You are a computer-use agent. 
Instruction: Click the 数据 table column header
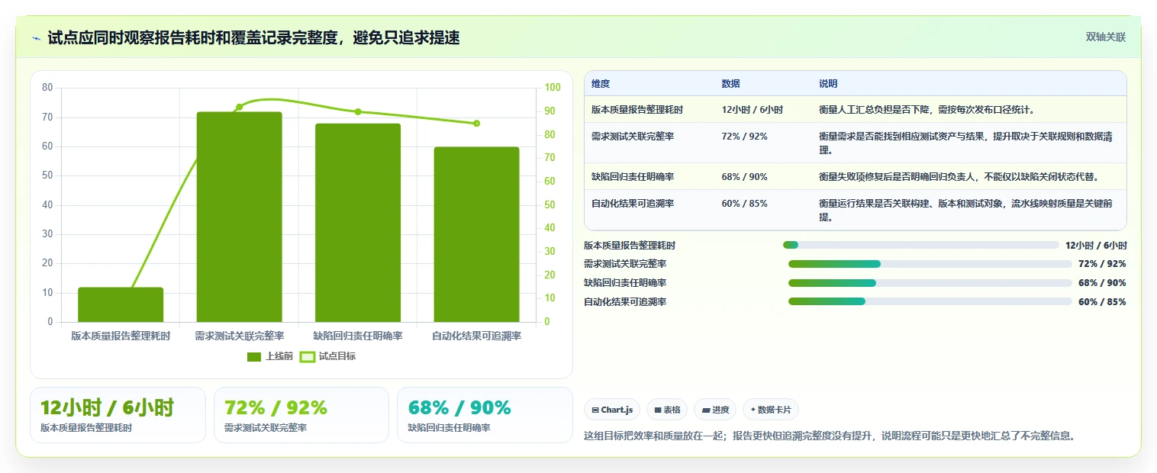pyautogui.click(x=730, y=84)
